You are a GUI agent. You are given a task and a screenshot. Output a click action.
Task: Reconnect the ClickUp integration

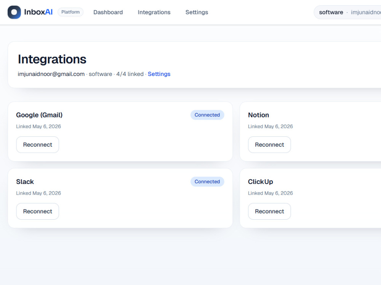coord(269,211)
